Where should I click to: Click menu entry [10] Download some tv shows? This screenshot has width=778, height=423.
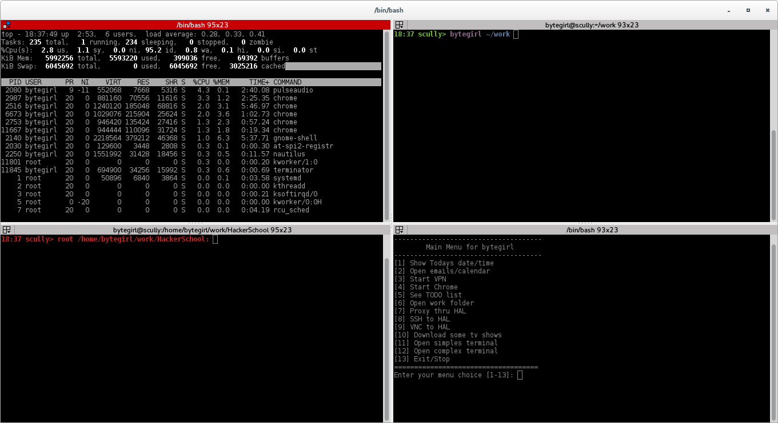click(448, 335)
